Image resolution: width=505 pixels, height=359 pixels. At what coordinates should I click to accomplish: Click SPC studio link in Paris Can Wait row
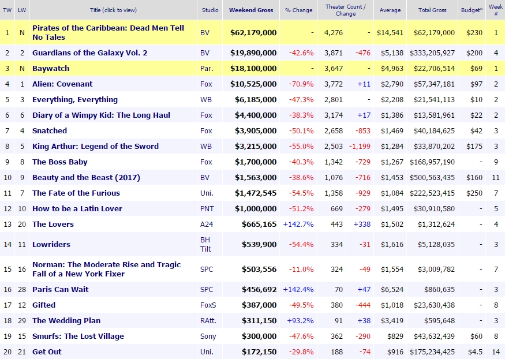207,290
